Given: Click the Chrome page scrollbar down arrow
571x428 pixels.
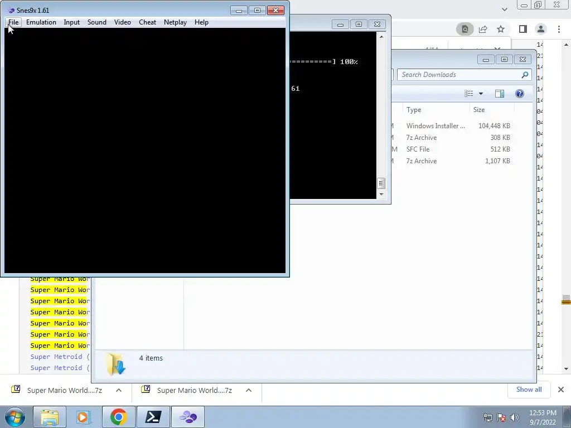Looking at the screenshot, I should [566, 369].
